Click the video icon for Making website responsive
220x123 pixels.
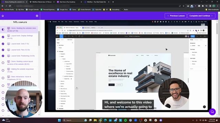tap(9, 69)
